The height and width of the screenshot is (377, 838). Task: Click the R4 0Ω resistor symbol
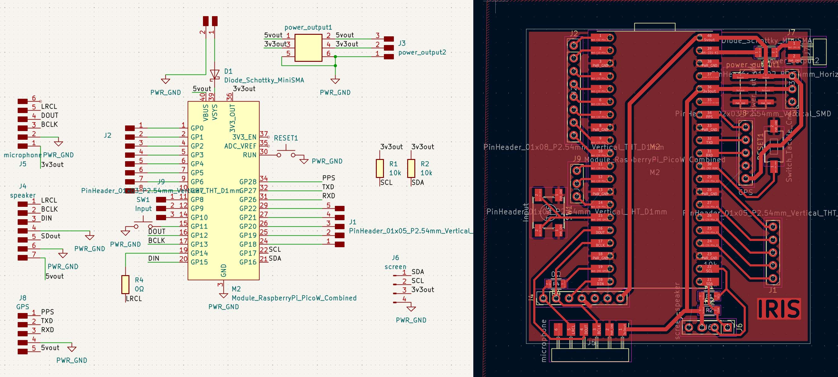pos(126,284)
